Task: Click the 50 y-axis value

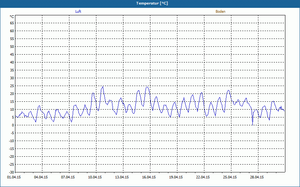Action: (12, 46)
